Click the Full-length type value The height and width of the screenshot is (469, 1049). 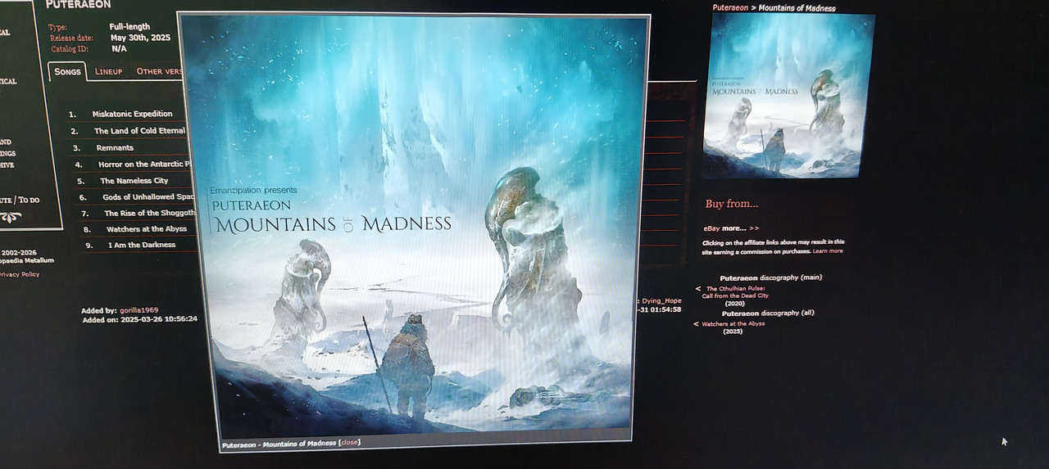click(129, 27)
